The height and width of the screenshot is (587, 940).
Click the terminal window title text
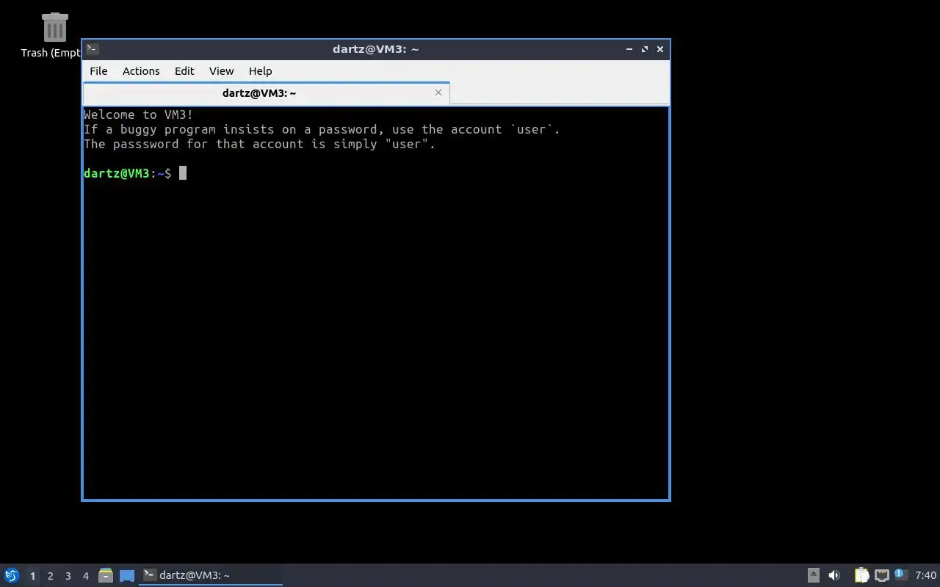tap(375, 49)
